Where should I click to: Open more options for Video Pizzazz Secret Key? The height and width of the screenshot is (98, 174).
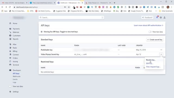click(x=161, y=54)
